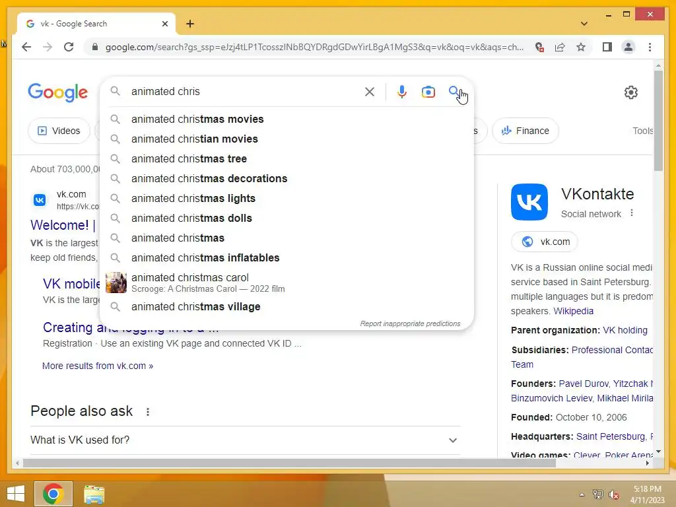Open search Tools button
Screen dimensions: 676x507
point(643,131)
